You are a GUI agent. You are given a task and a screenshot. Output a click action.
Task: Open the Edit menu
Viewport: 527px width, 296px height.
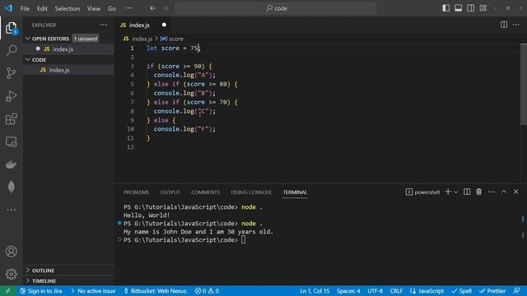click(x=42, y=8)
